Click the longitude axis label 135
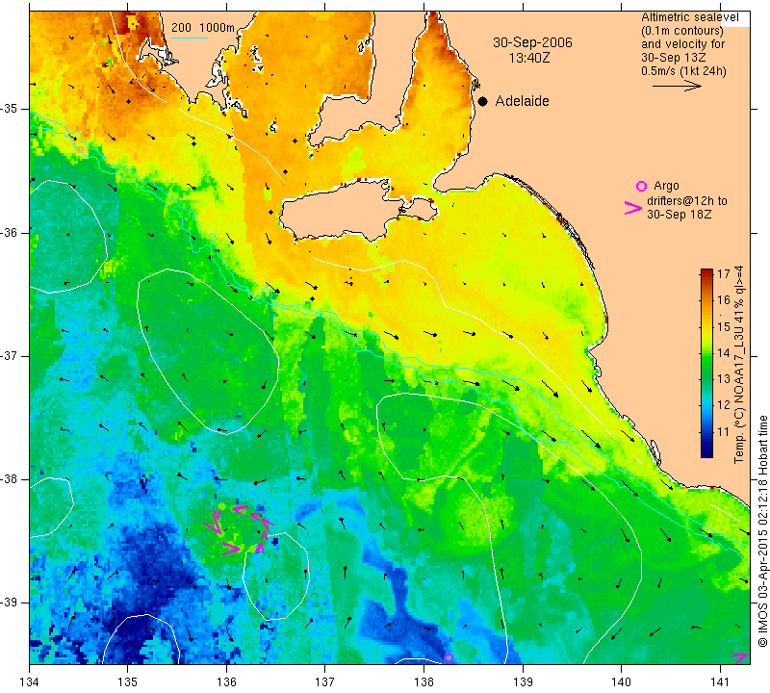 [x=128, y=681]
